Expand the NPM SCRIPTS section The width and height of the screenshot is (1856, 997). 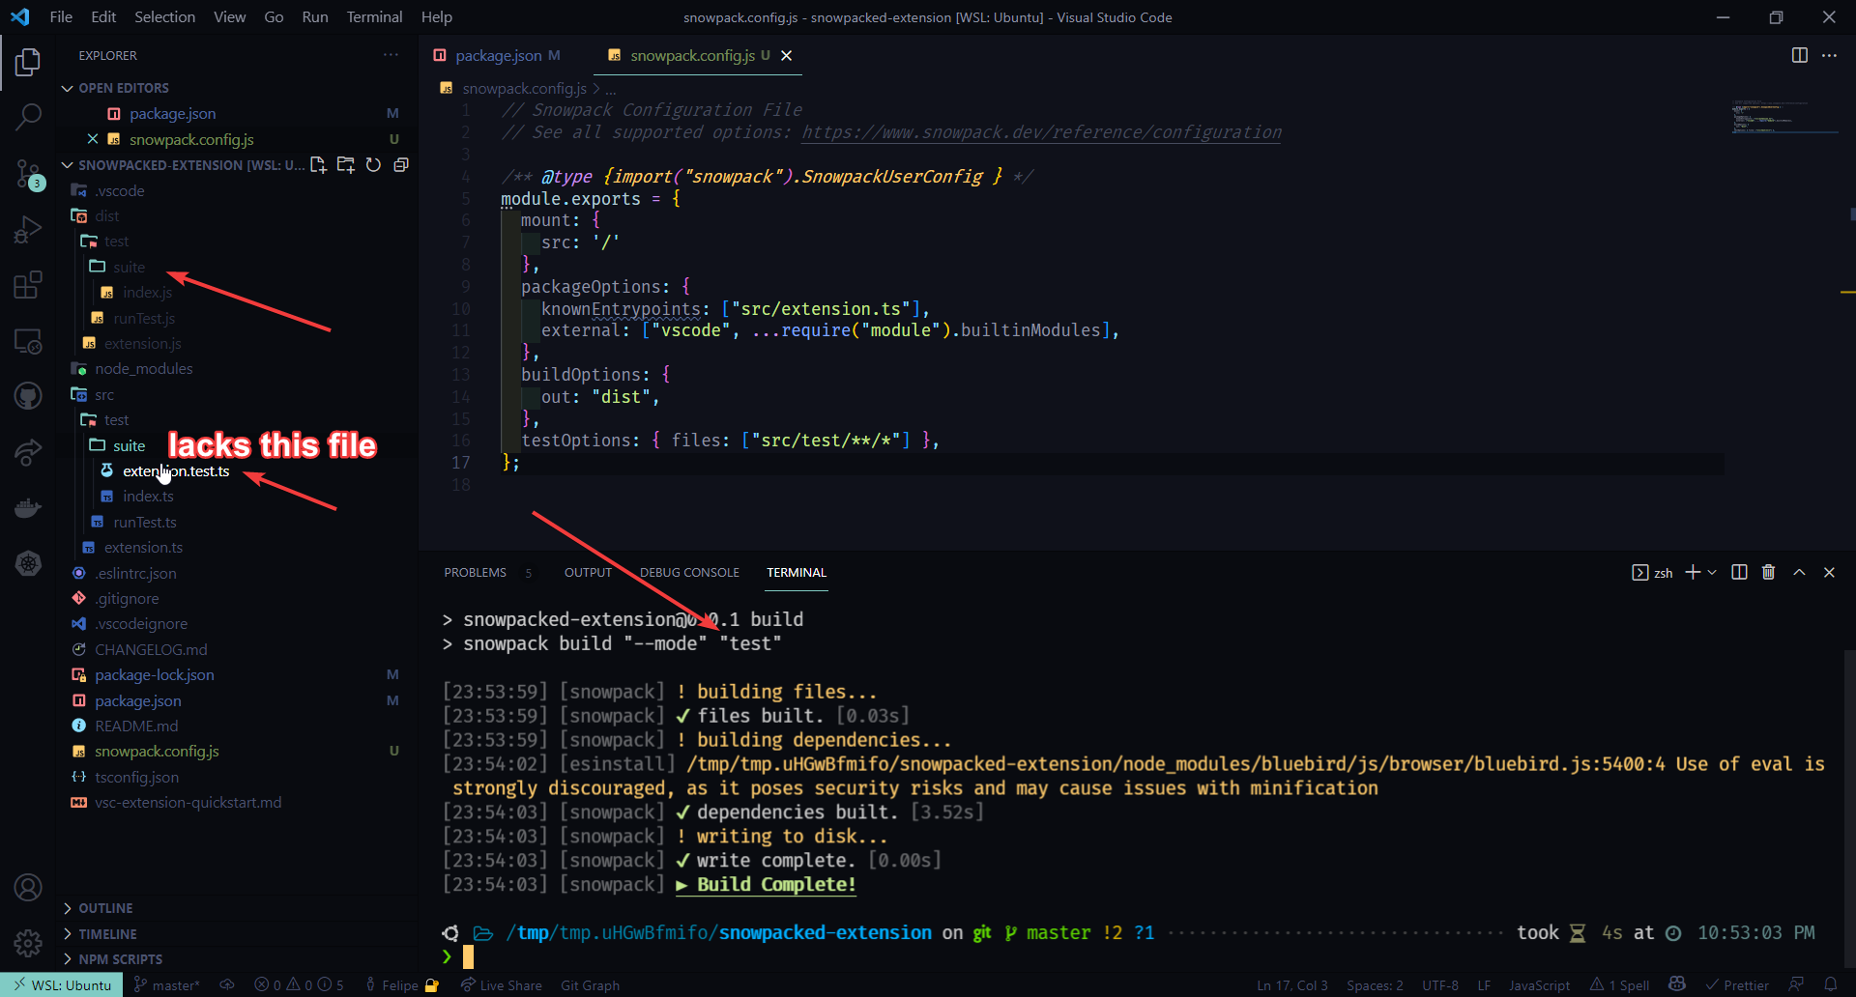point(120,959)
